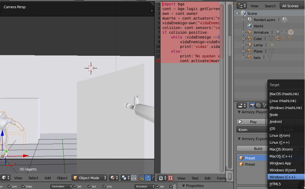Open the Actuators dropdown menu

click(145, 186)
